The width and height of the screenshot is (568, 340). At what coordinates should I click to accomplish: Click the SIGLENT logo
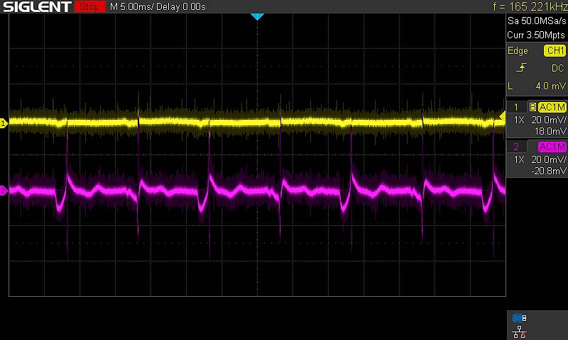[x=38, y=6]
